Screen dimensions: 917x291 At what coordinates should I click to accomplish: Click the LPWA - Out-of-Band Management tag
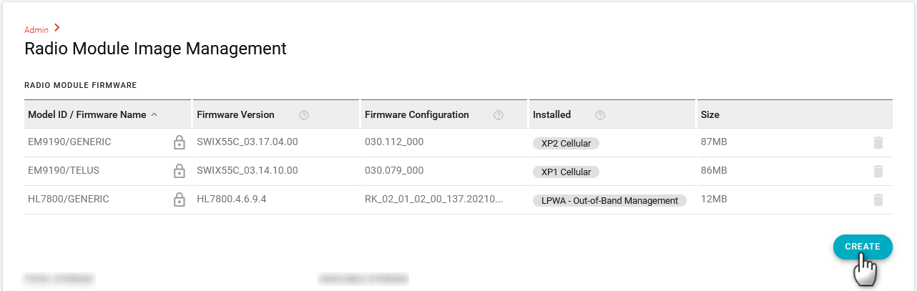(609, 200)
